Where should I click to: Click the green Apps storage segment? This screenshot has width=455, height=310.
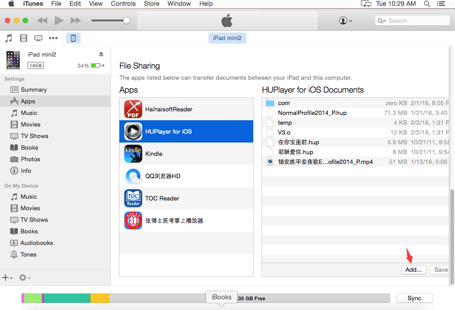click(33, 298)
